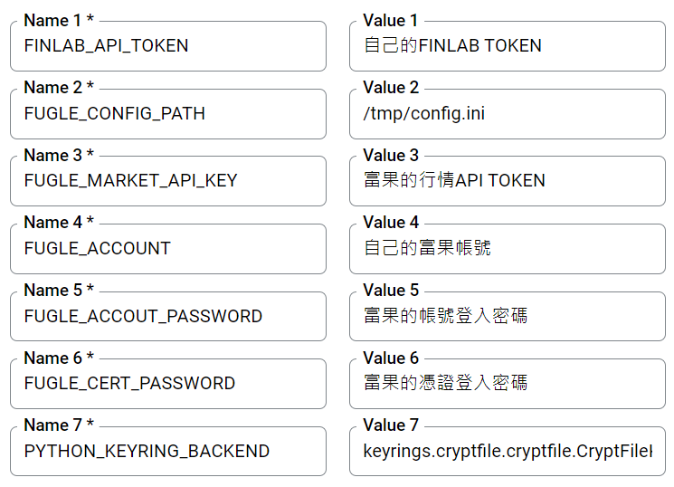The width and height of the screenshot is (674, 487).
Task: Click the Value 3 API TOKEN field
Action: point(507,181)
